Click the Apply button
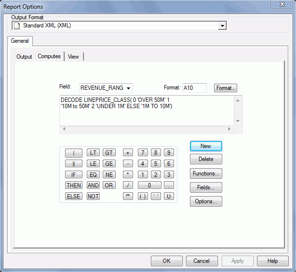This screenshot has width=296, height=272. (x=238, y=261)
